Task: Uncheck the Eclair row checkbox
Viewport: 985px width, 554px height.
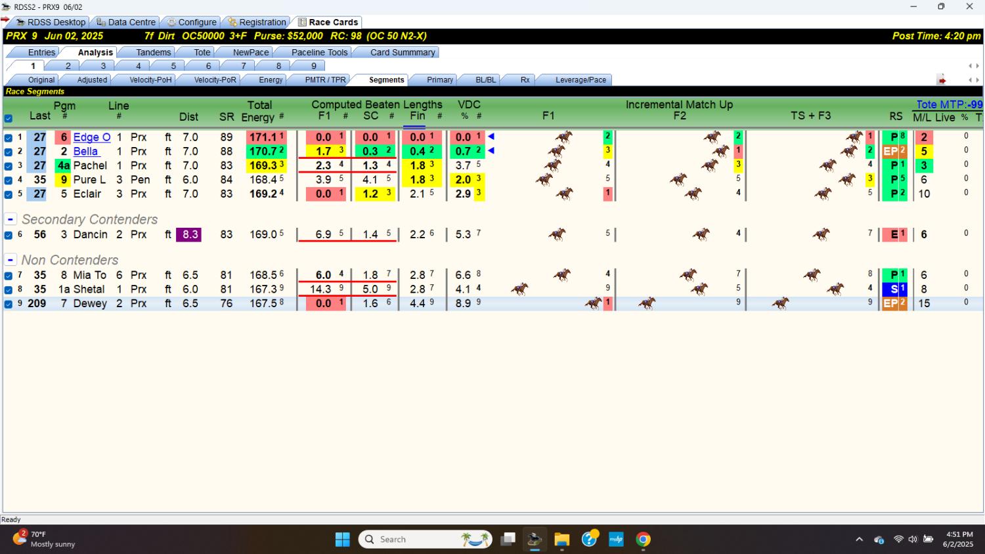Action: click(x=9, y=194)
